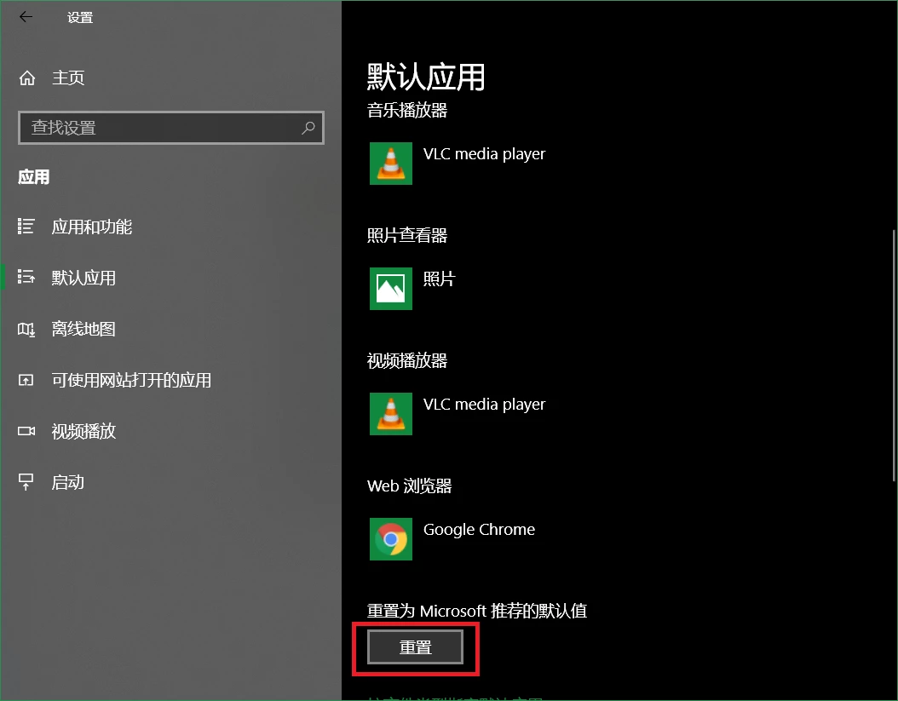Open the 主页 home icon
The height and width of the screenshot is (701, 898).
point(27,78)
